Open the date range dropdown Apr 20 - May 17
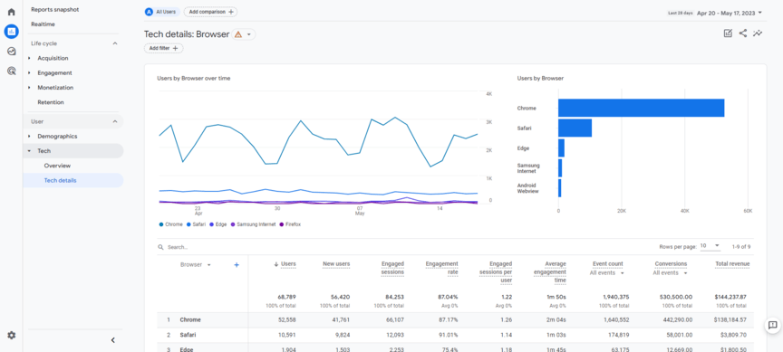Image resolution: width=783 pixels, height=352 pixels. (730, 13)
